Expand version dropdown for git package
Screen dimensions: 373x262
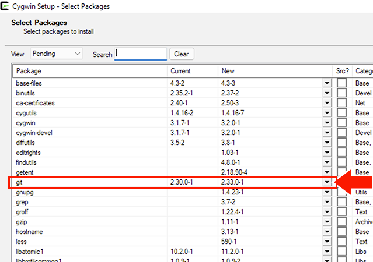pos(327,182)
